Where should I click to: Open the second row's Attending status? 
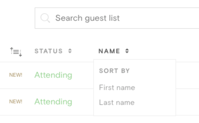pos(53,102)
